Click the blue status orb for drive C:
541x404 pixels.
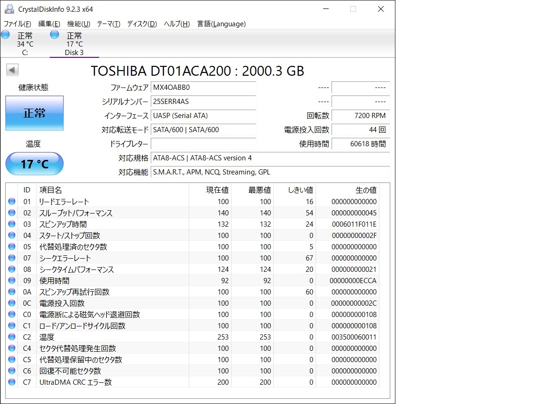5,34
